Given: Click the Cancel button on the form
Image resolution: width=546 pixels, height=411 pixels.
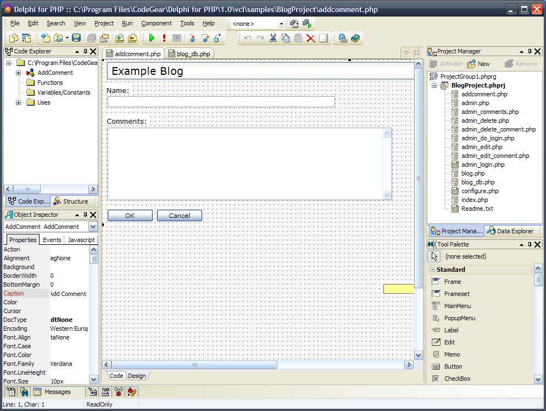Looking at the screenshot, I should pos(179,216).
